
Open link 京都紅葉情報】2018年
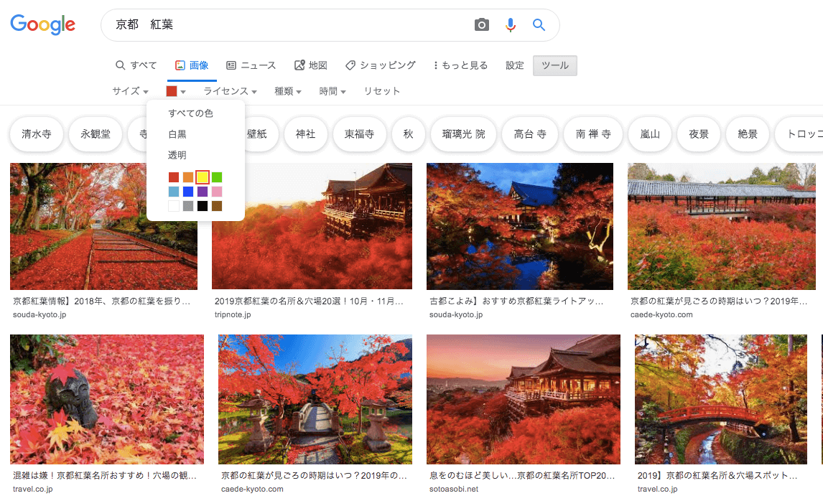101,301
